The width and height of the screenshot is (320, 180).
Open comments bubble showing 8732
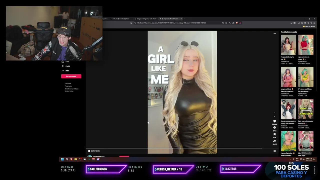coord(274,128)
